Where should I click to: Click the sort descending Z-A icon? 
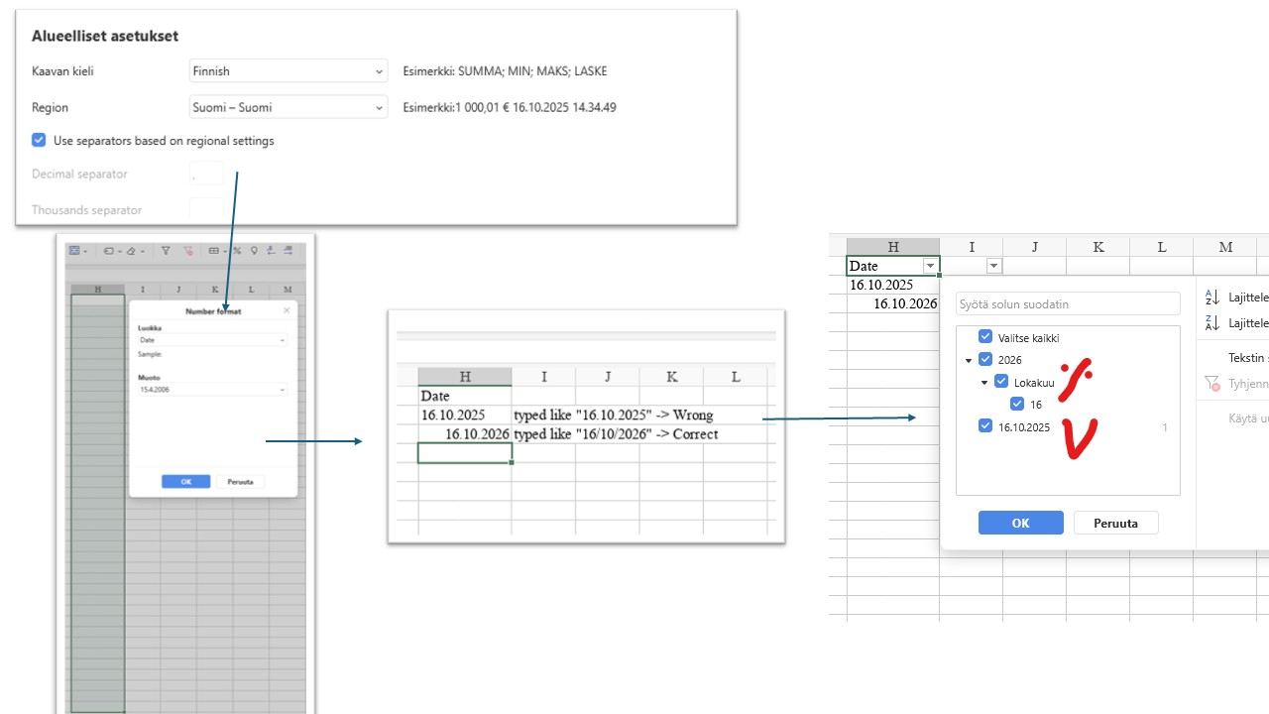coord(1211,322)
